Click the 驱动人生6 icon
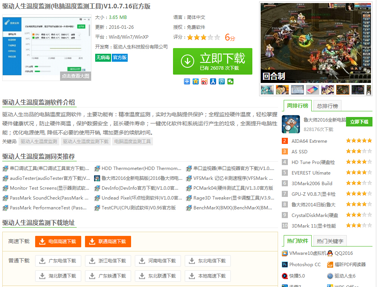Screen dimensions: 377x287 [330, 276]
